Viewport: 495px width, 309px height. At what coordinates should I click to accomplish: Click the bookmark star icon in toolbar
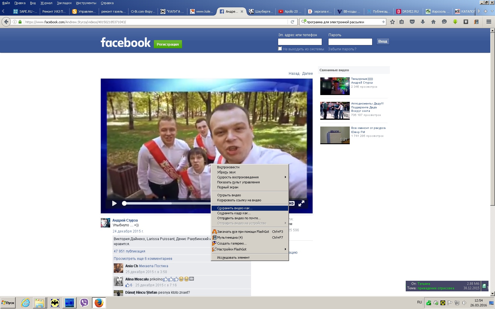tap(392, 22)
